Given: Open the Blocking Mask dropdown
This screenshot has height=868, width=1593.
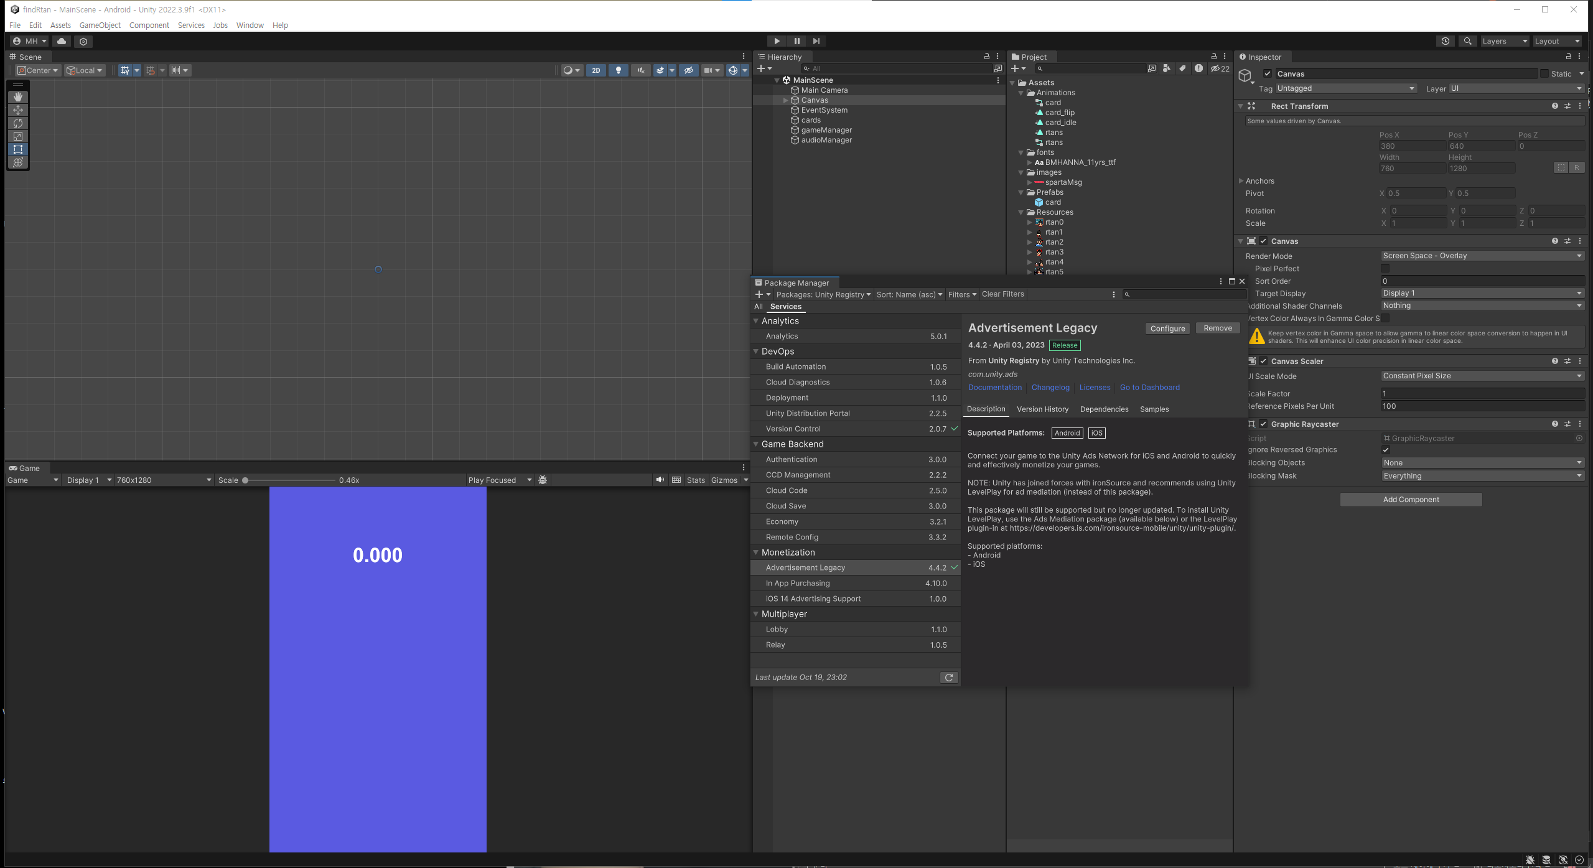Looking at the screenshot, I should point(1482,476).
